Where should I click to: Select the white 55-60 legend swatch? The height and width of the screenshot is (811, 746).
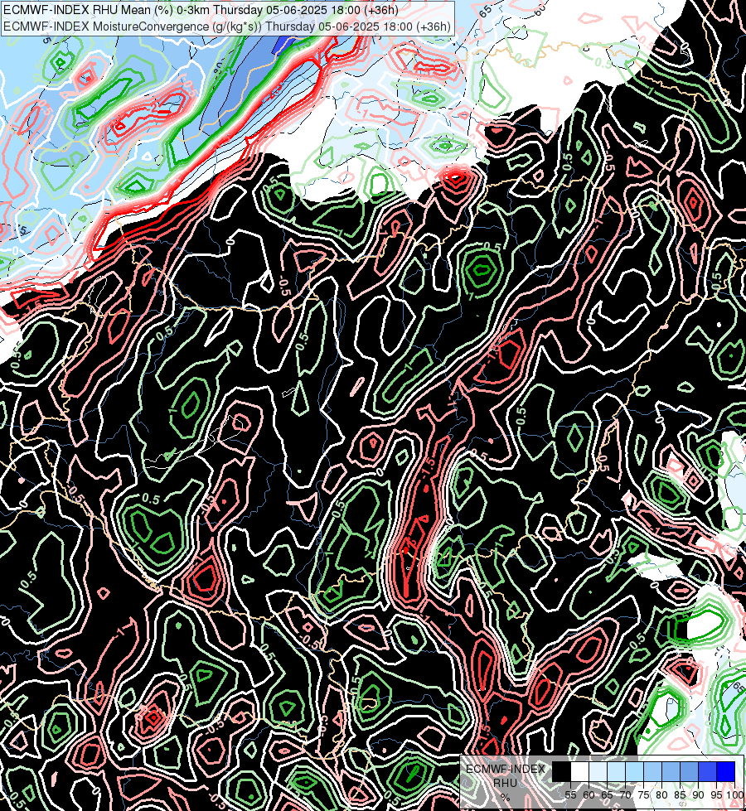(x=580, y=771)
